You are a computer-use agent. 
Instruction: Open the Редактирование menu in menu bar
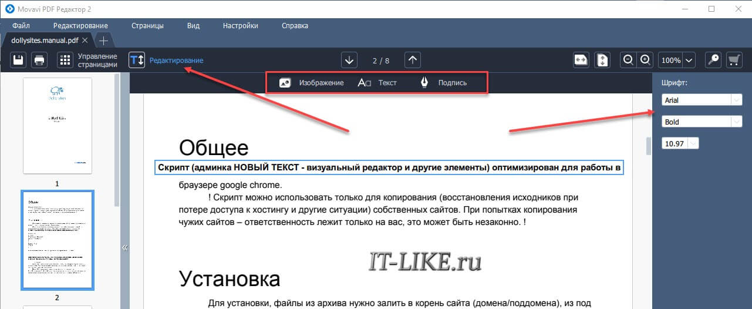pos(80,26)
